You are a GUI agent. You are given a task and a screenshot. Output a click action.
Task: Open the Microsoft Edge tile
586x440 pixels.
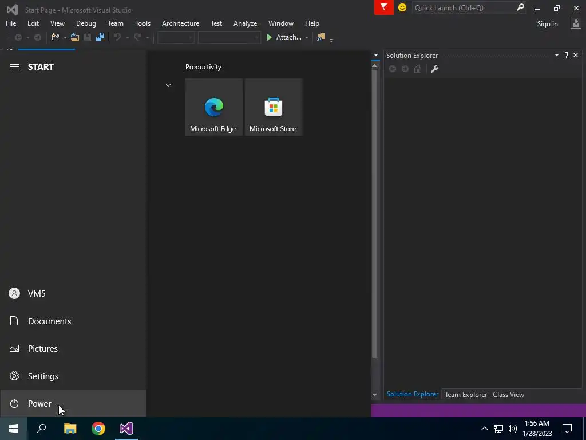214,107
